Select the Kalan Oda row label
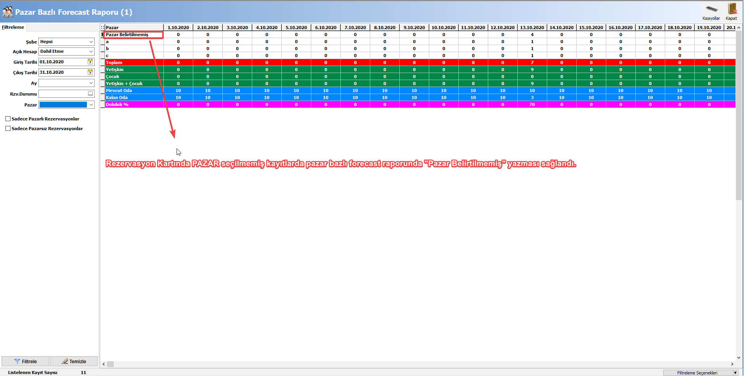744x376 pixels. [134, 97]
